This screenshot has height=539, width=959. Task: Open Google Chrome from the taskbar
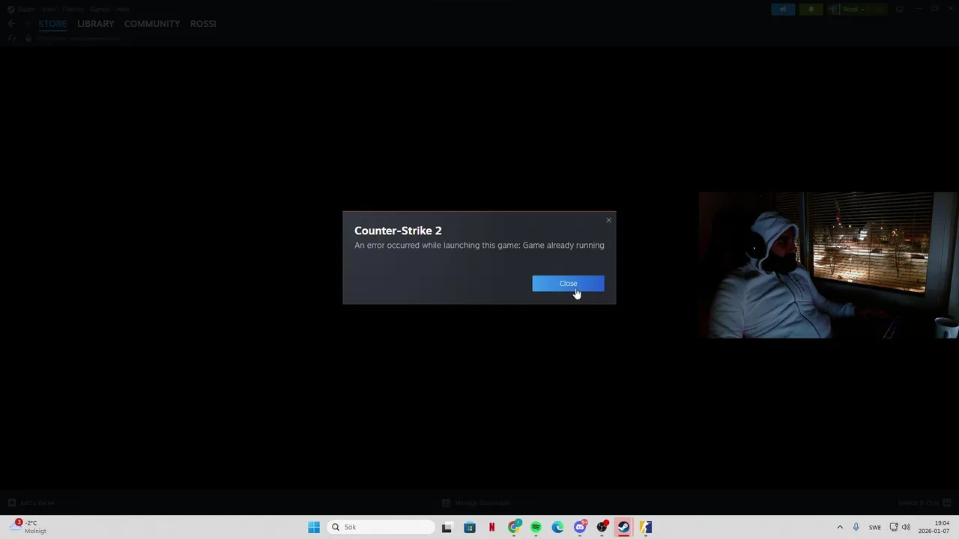coord(514,527)
